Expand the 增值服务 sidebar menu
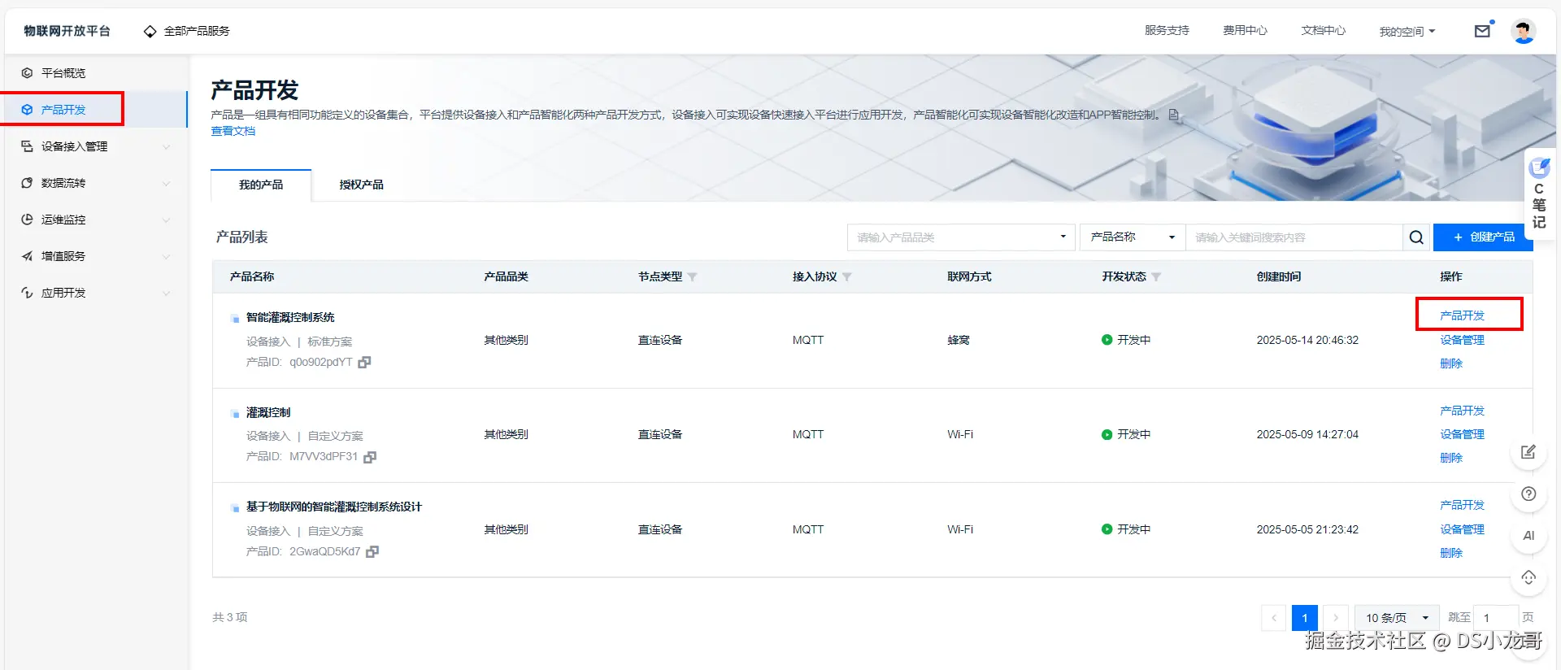Image resolution: width=1561 pixels, height=670 pixels. 96,256
